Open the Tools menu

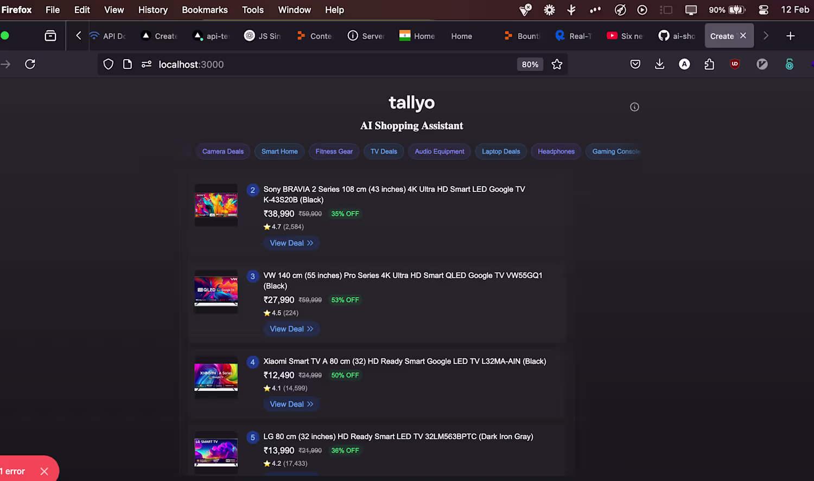(x=253, y=10)
